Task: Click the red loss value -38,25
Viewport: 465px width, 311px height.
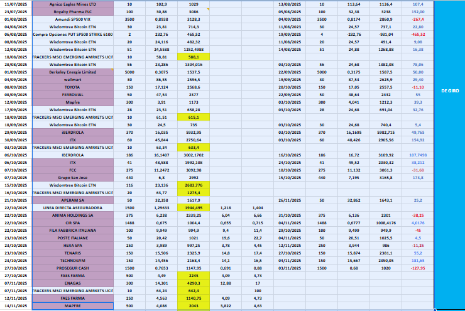Action: pyautogui.click(x=418, y=216)
